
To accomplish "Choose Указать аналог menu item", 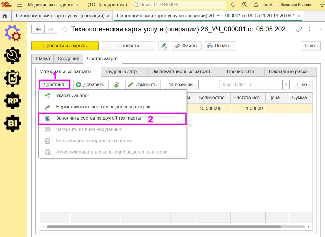I will 112,96.
